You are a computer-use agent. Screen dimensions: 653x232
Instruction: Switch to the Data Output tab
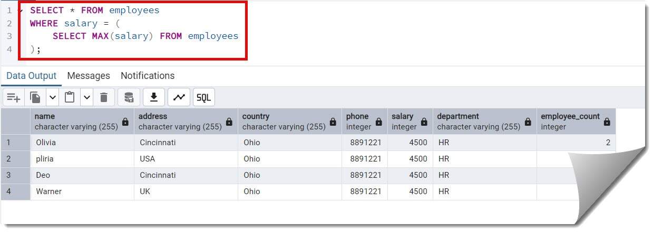(31, 76)
